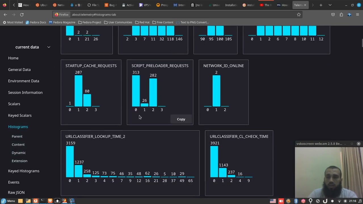Viewport: 363px width, 204px height.
Task: Open the AnyDesk tray icon
Action: (x=281, y=201)
